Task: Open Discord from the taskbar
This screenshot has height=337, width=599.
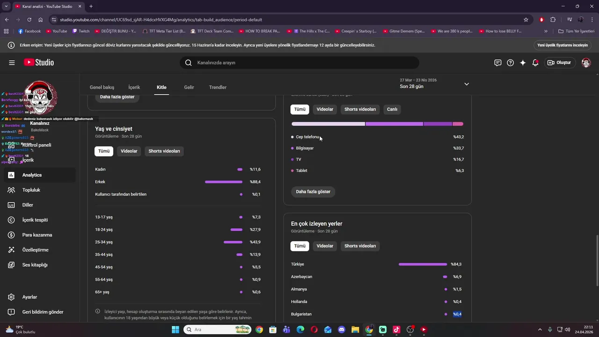Action: [x=342, y=330]
